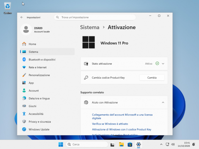Viewport: 199px width, 149px height.
Task: Click the Windows 11 Pro edition text
Action: tap(114, 43)
